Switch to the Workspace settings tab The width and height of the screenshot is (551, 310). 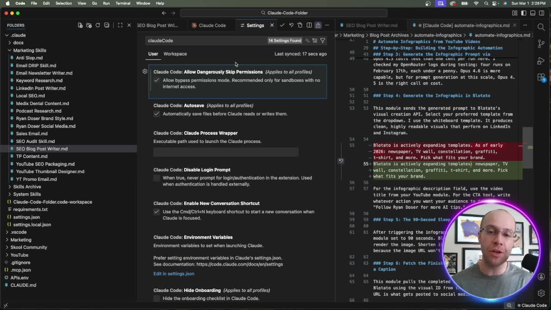pos(175,54)
